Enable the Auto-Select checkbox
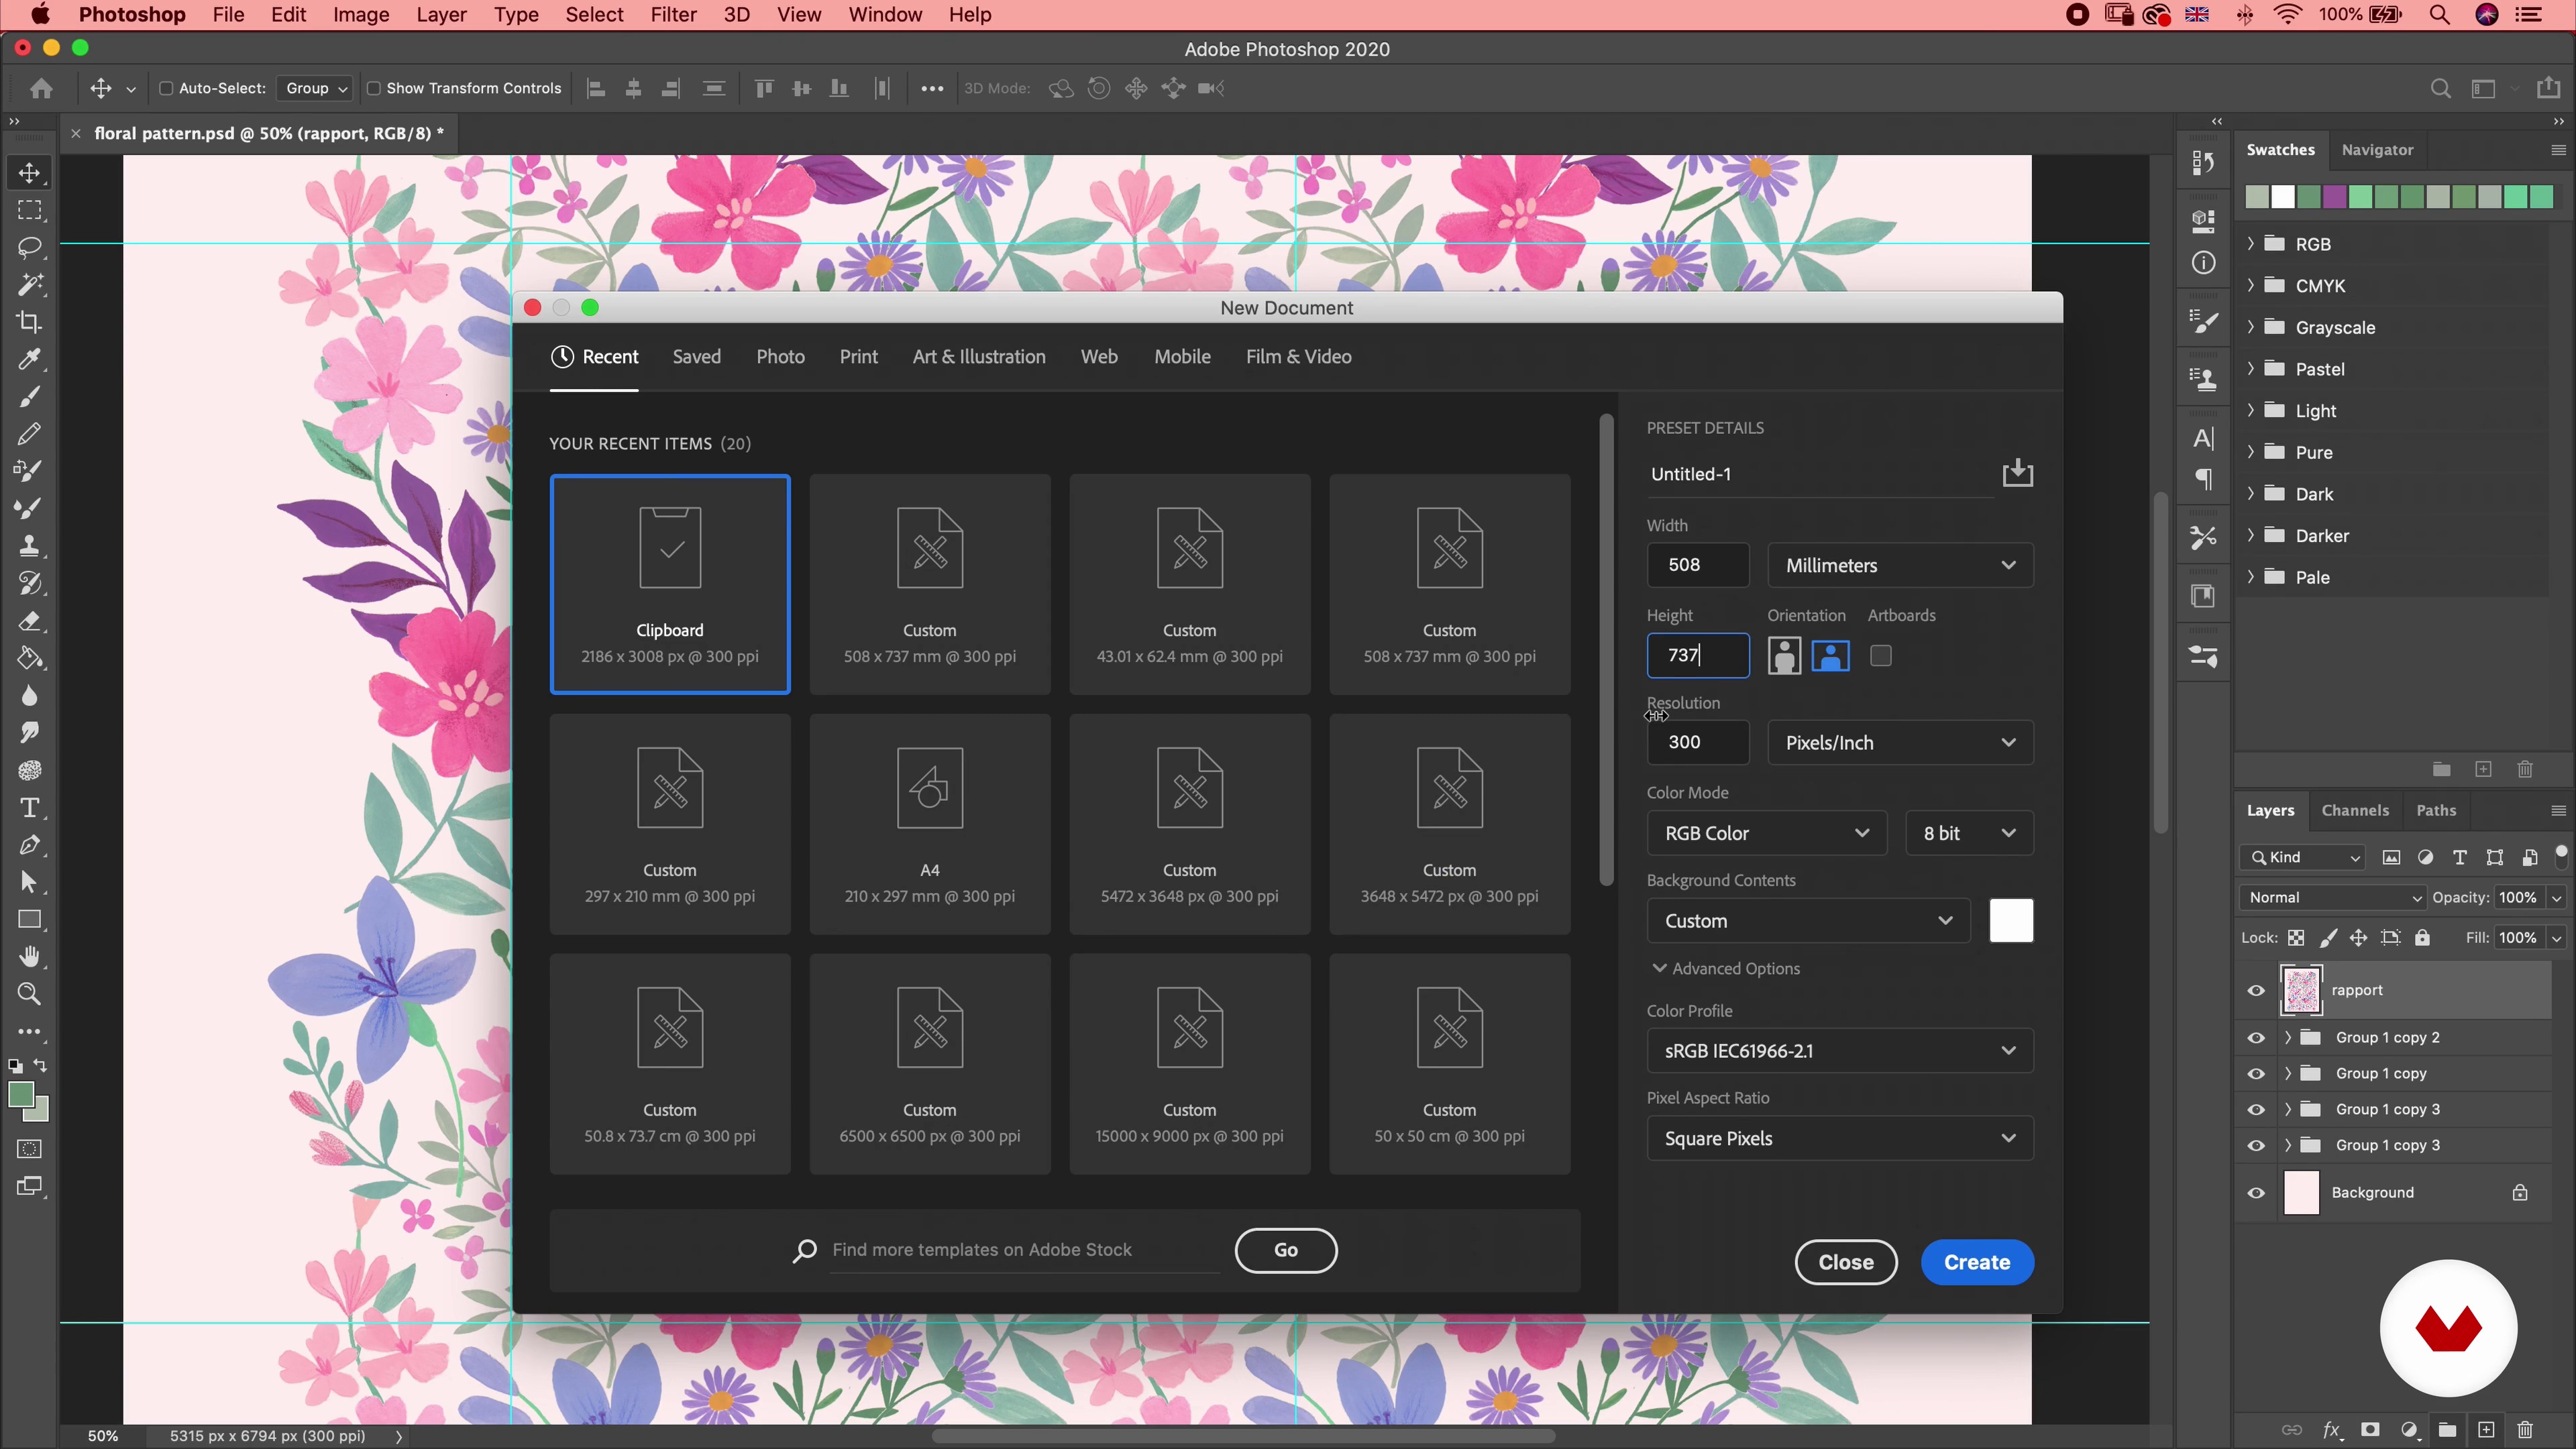 pos(167,88)
